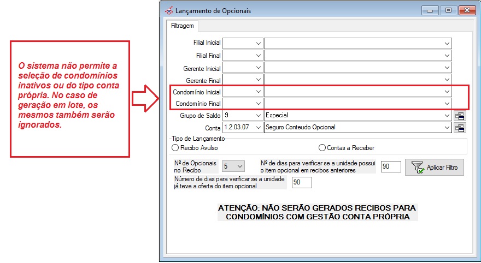Viewport: 481px width, 263px height.
Task: Click the days field for previous receipts check
Action: pos(391,166)
